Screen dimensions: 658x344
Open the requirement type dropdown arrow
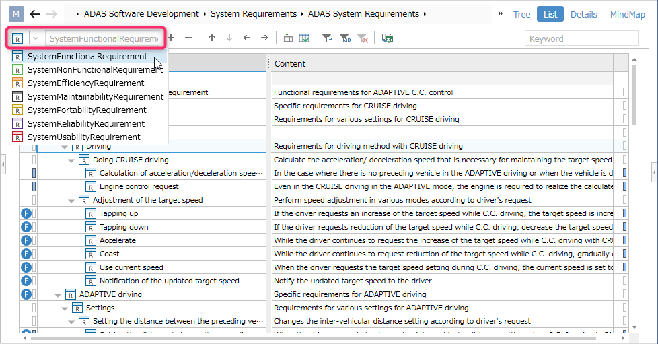point(36,38)
